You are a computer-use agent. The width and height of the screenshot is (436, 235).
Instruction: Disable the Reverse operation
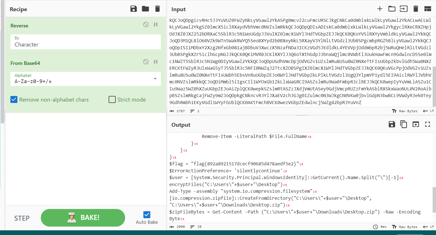[x=146, y=25]
